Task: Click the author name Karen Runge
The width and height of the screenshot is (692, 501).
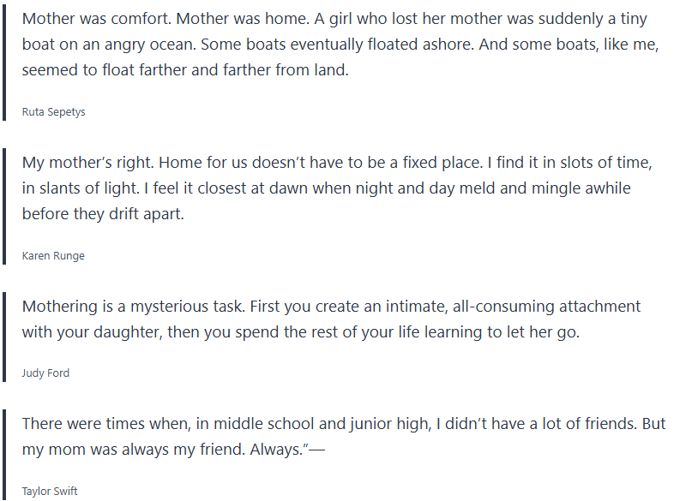Action: coord(53,256)
